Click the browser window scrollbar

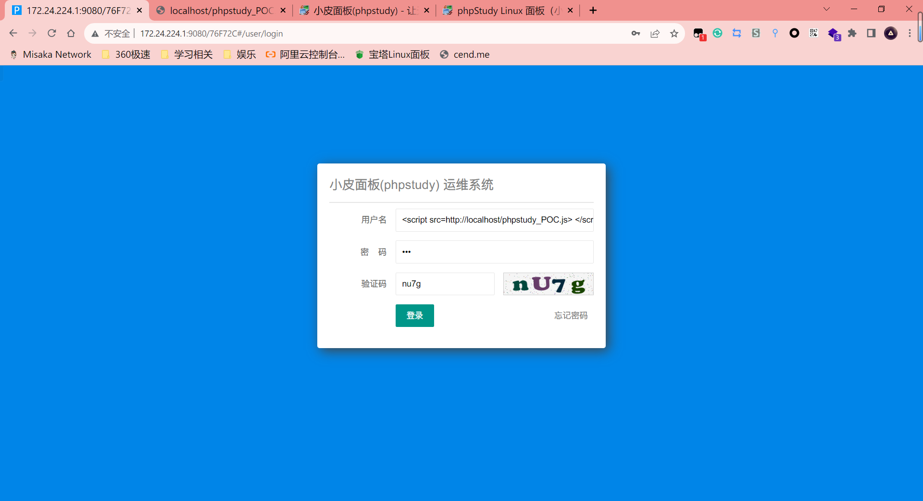tap(920, 28)
